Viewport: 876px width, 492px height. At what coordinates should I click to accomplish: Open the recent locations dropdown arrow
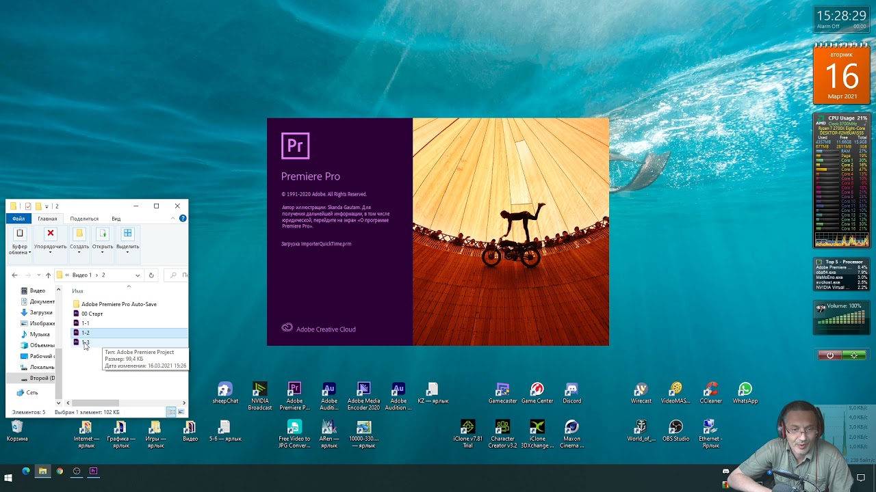coord(38,275)
